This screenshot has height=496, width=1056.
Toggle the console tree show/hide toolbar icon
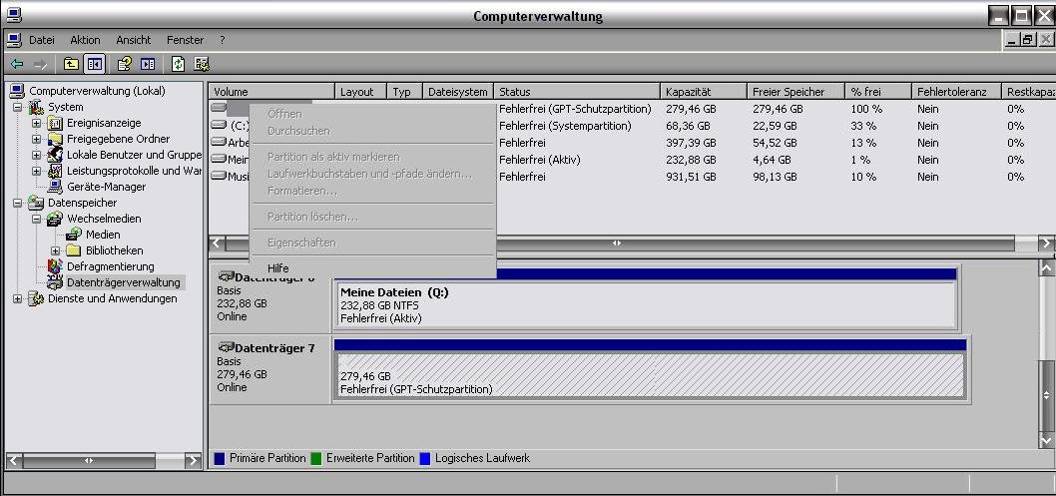pyautogui.click(x=94, y=64)
